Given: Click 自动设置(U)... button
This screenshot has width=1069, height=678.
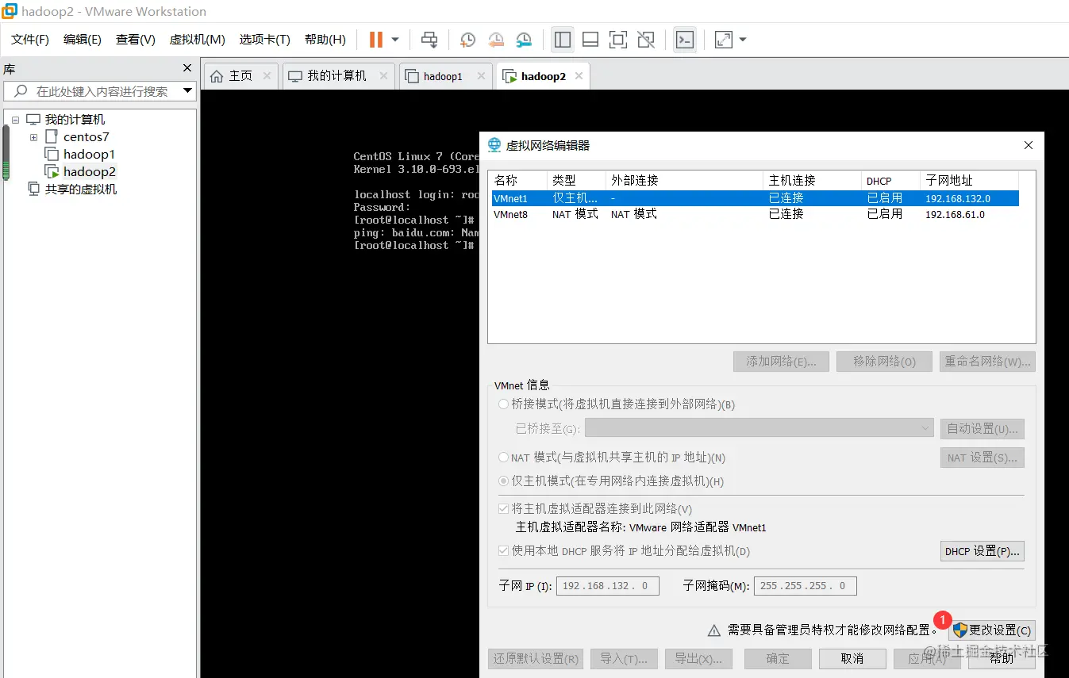Looking at the screenshot, I should point(982,429).
